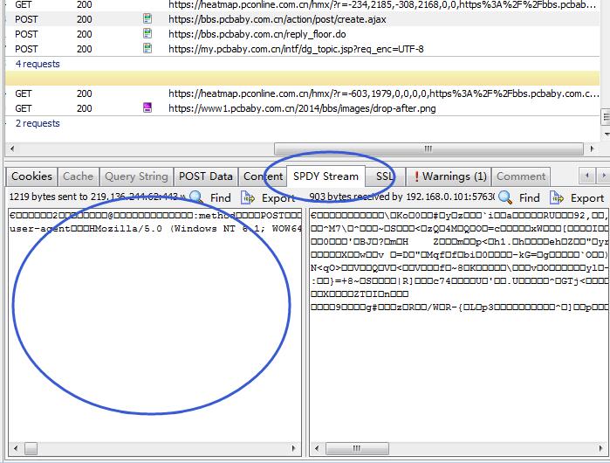Open the POST Data tab
Viewport: 610px width, 463px height.
pos(205,176)
